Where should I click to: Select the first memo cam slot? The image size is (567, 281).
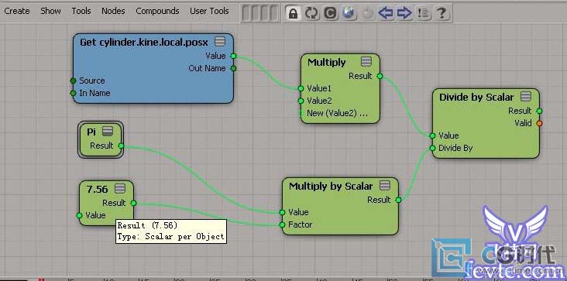[246, 13]
